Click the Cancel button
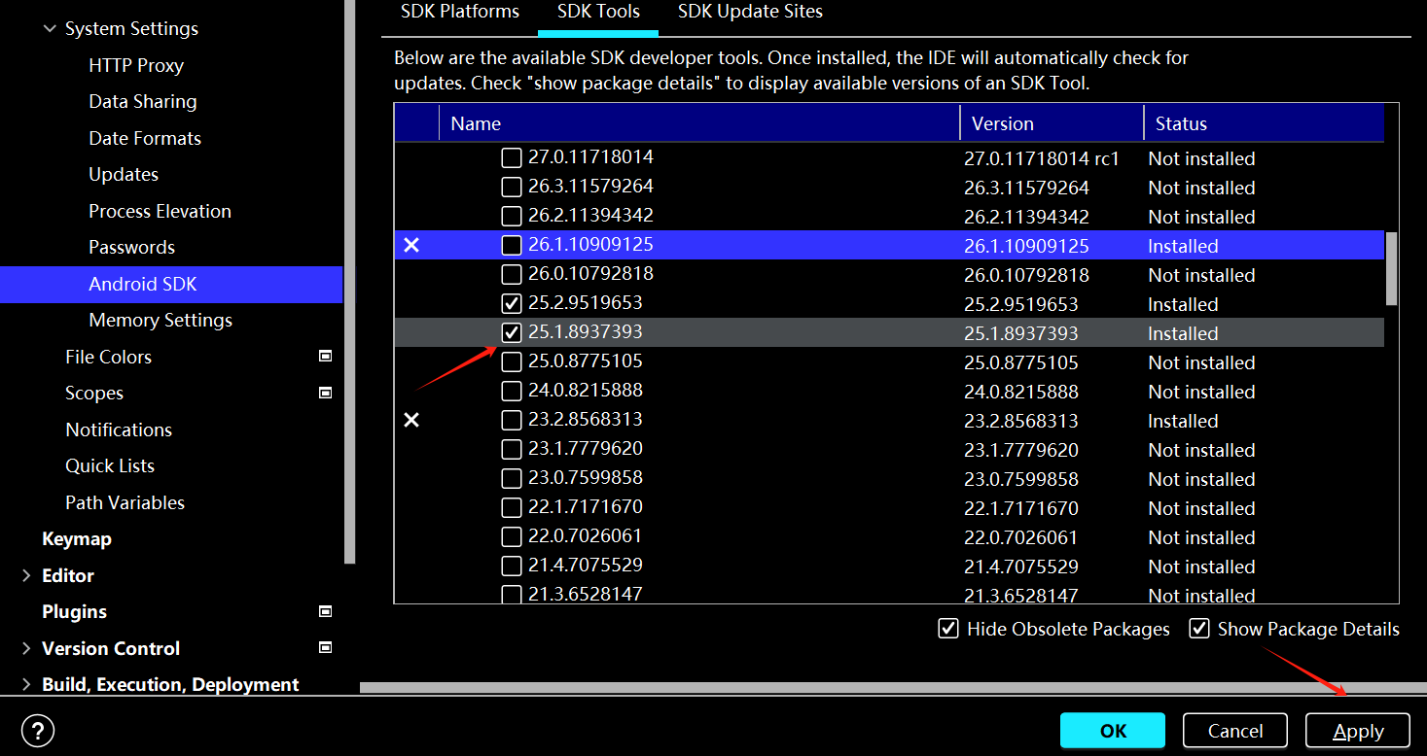The height and width of the screenshot is (756, 1427). [x=1235, y=731]
